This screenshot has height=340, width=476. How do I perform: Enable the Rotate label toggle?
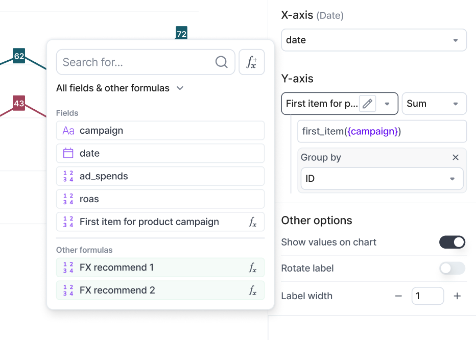(x=452, y=269)
